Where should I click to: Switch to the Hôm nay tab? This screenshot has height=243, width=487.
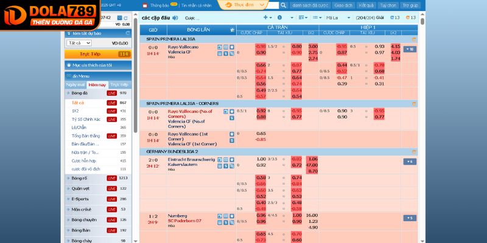click(97, 85)
